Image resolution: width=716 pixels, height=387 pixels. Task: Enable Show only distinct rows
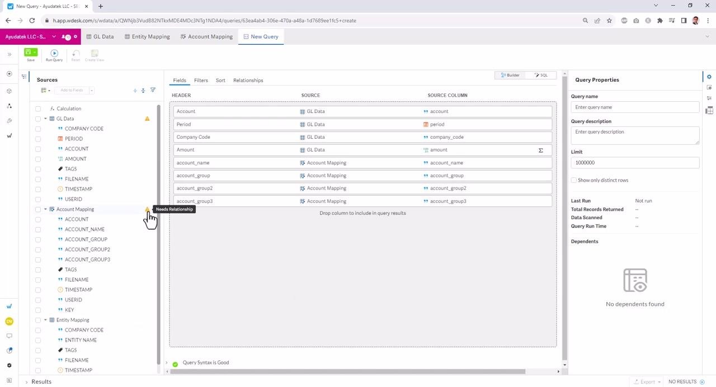pos(574,180)
